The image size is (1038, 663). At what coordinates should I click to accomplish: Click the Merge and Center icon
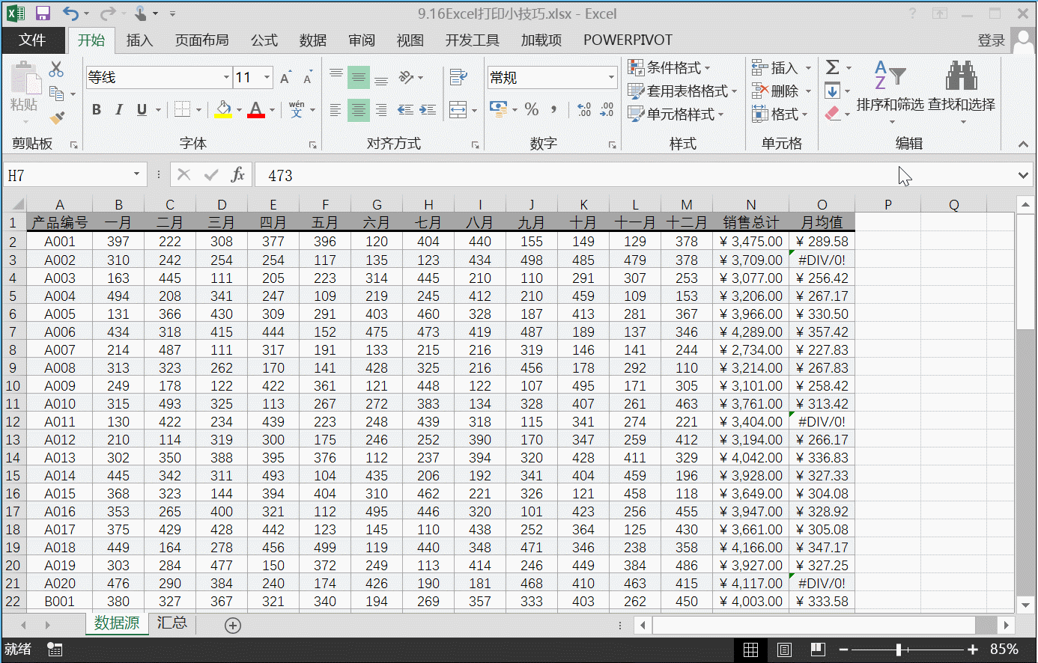pos(458,110)
